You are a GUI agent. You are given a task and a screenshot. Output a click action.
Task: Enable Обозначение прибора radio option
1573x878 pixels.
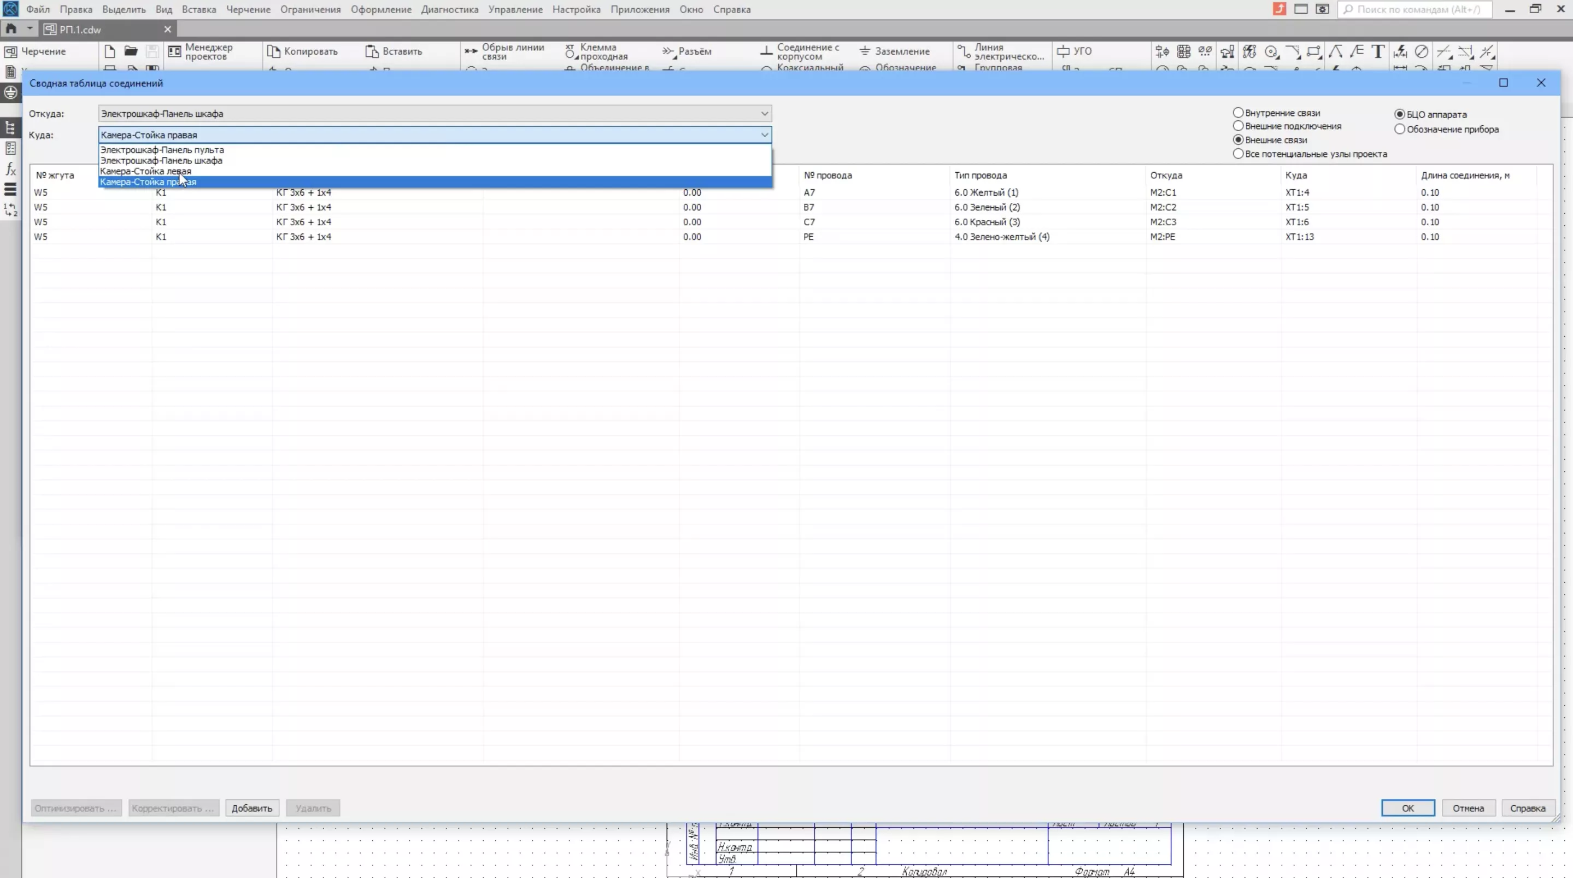[x=1400, y=130]
